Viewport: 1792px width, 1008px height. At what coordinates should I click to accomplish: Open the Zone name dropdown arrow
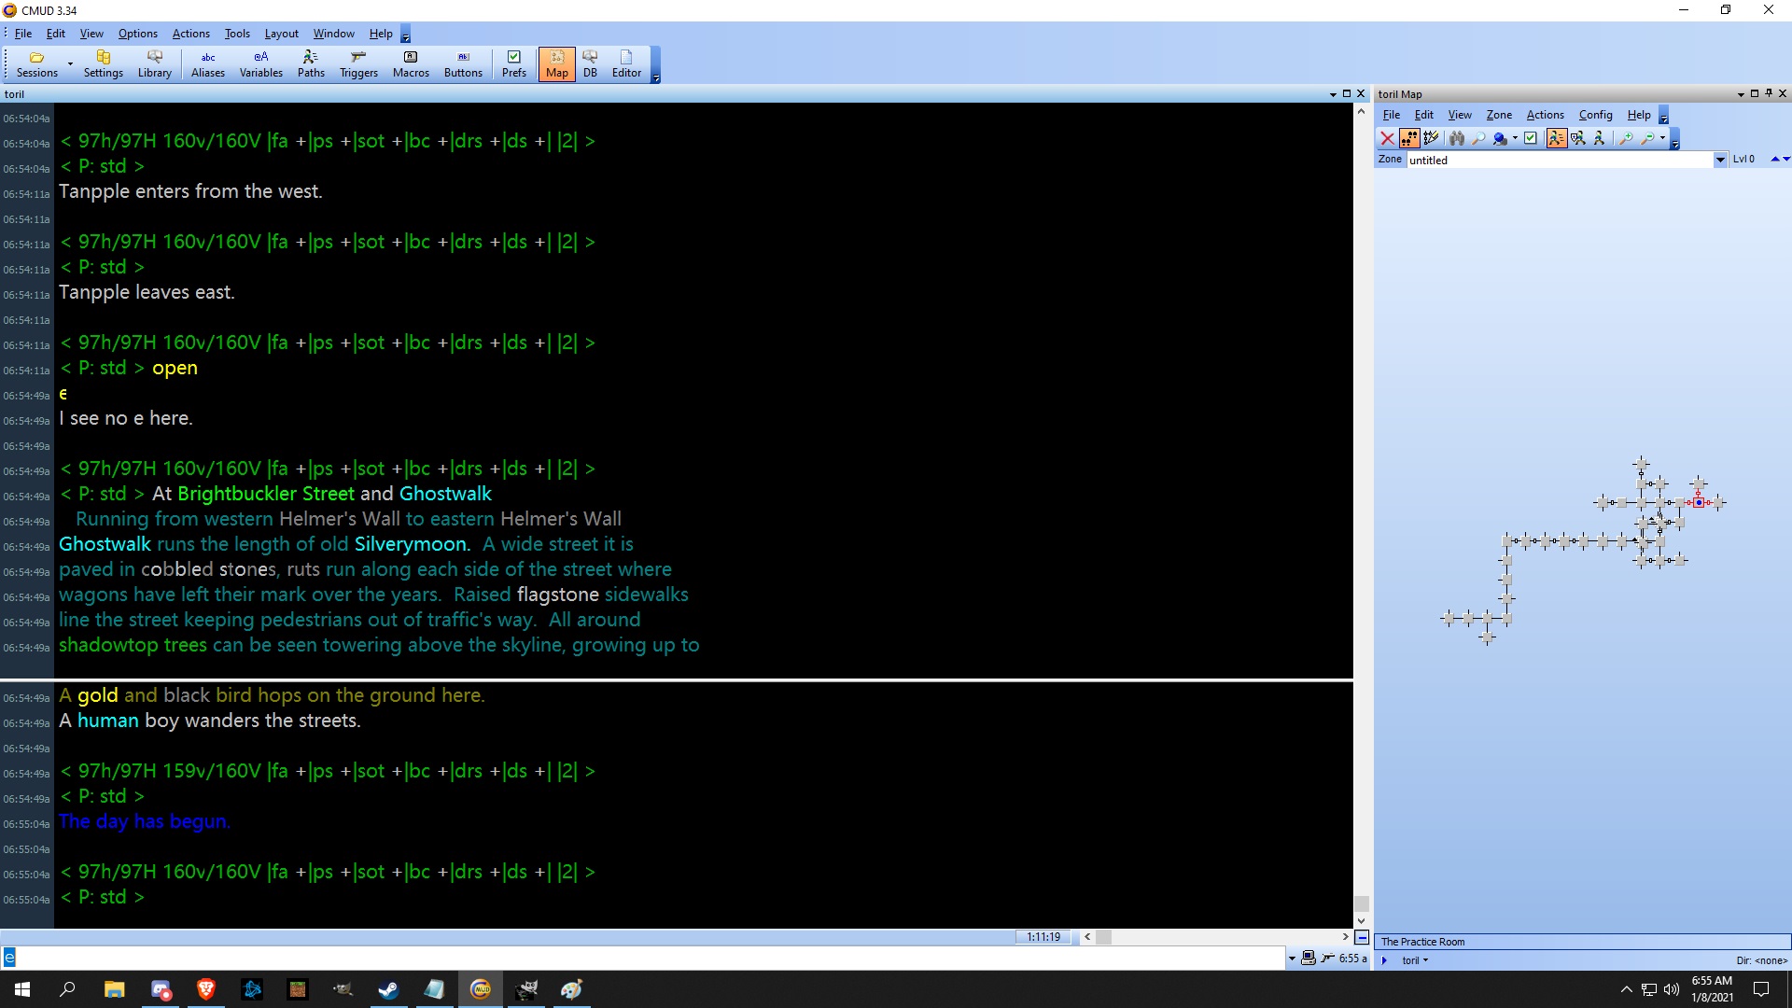[1720, 160]
